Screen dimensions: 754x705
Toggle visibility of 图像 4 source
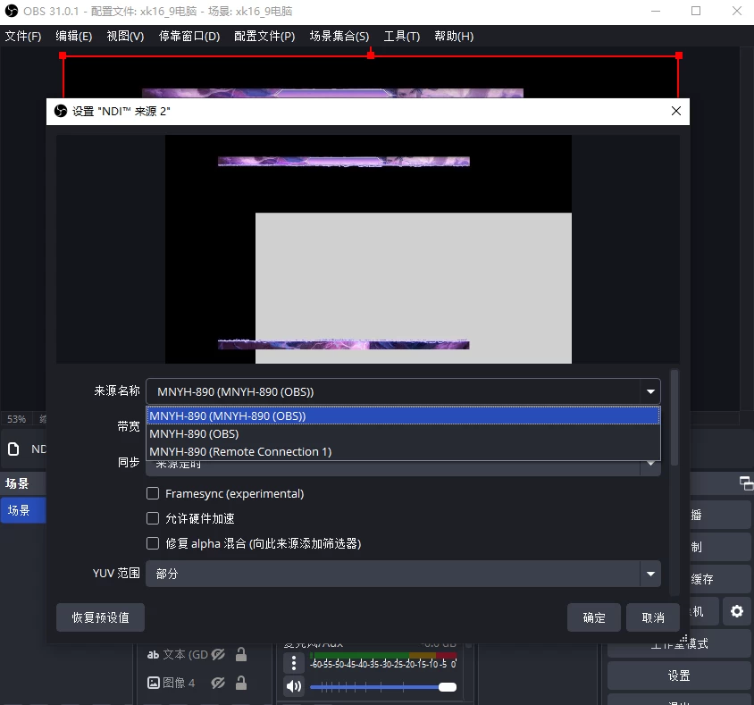(218, 683)
